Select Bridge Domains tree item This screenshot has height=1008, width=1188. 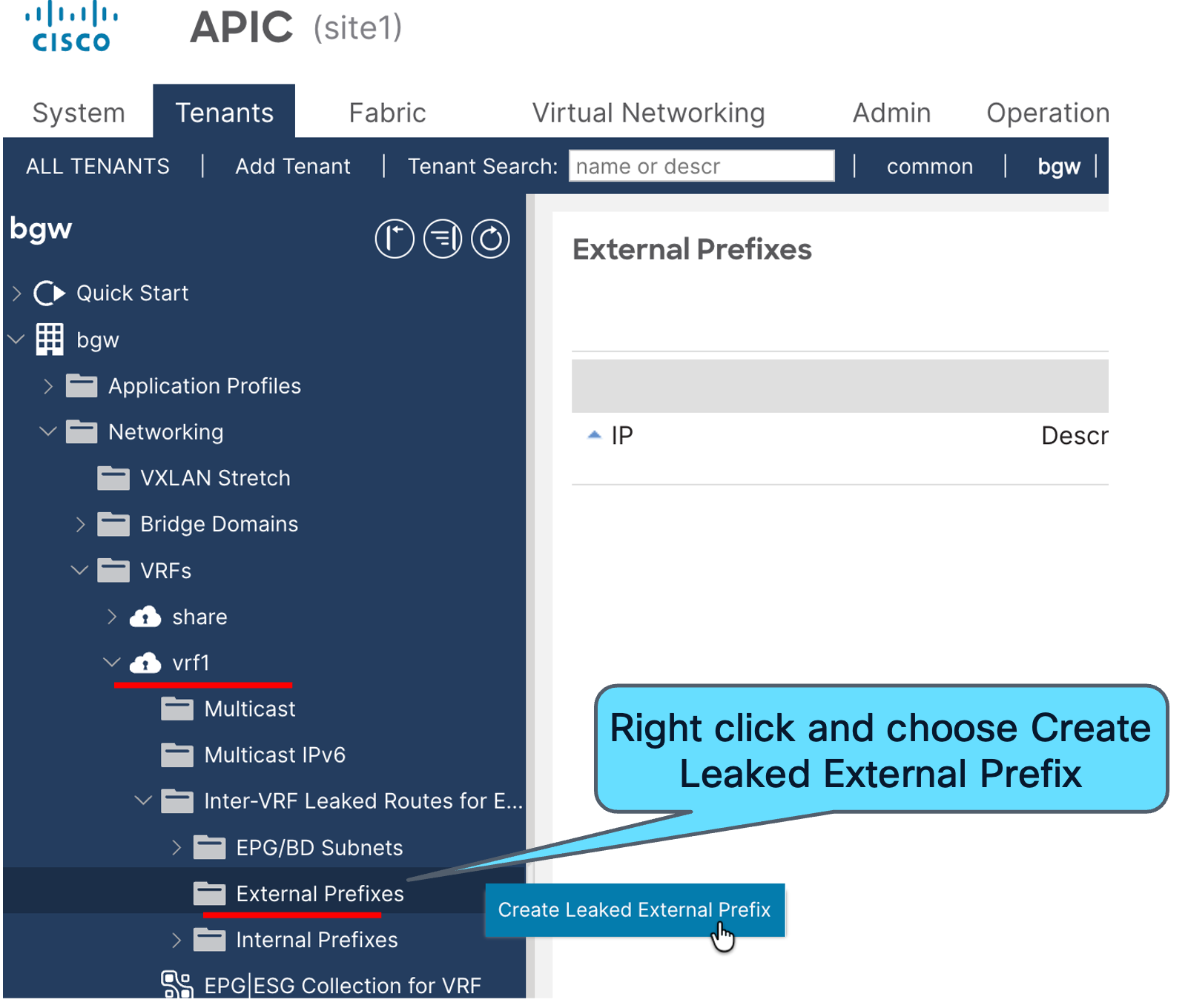pyautogui.click(x=220, y=524)
